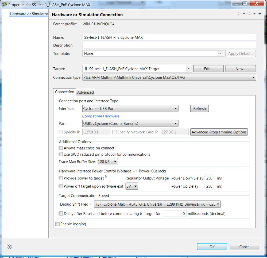Click the info icon beside Provide power
Viewport: 267px width, 258px height.
(106, 176)
